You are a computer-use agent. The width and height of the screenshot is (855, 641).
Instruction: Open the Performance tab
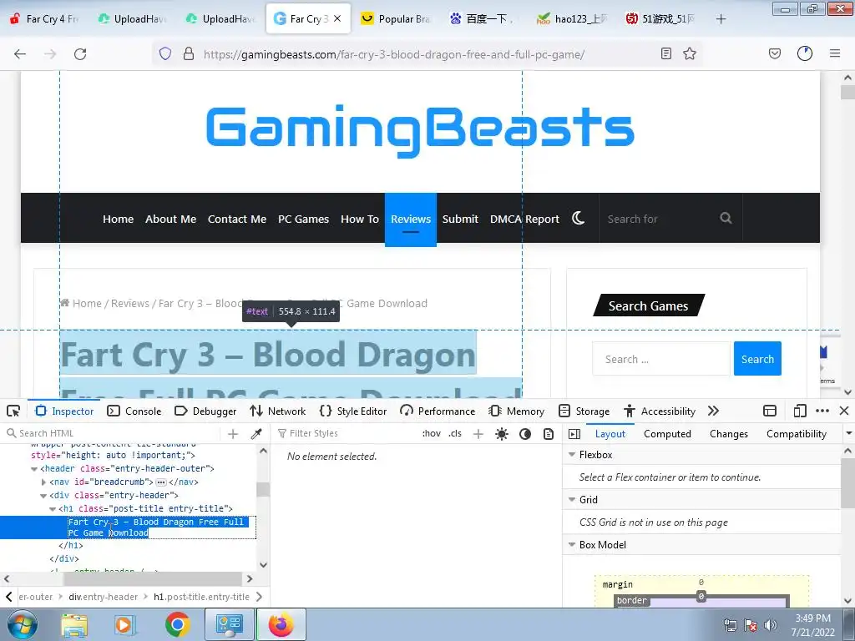(x=438, y=411)
